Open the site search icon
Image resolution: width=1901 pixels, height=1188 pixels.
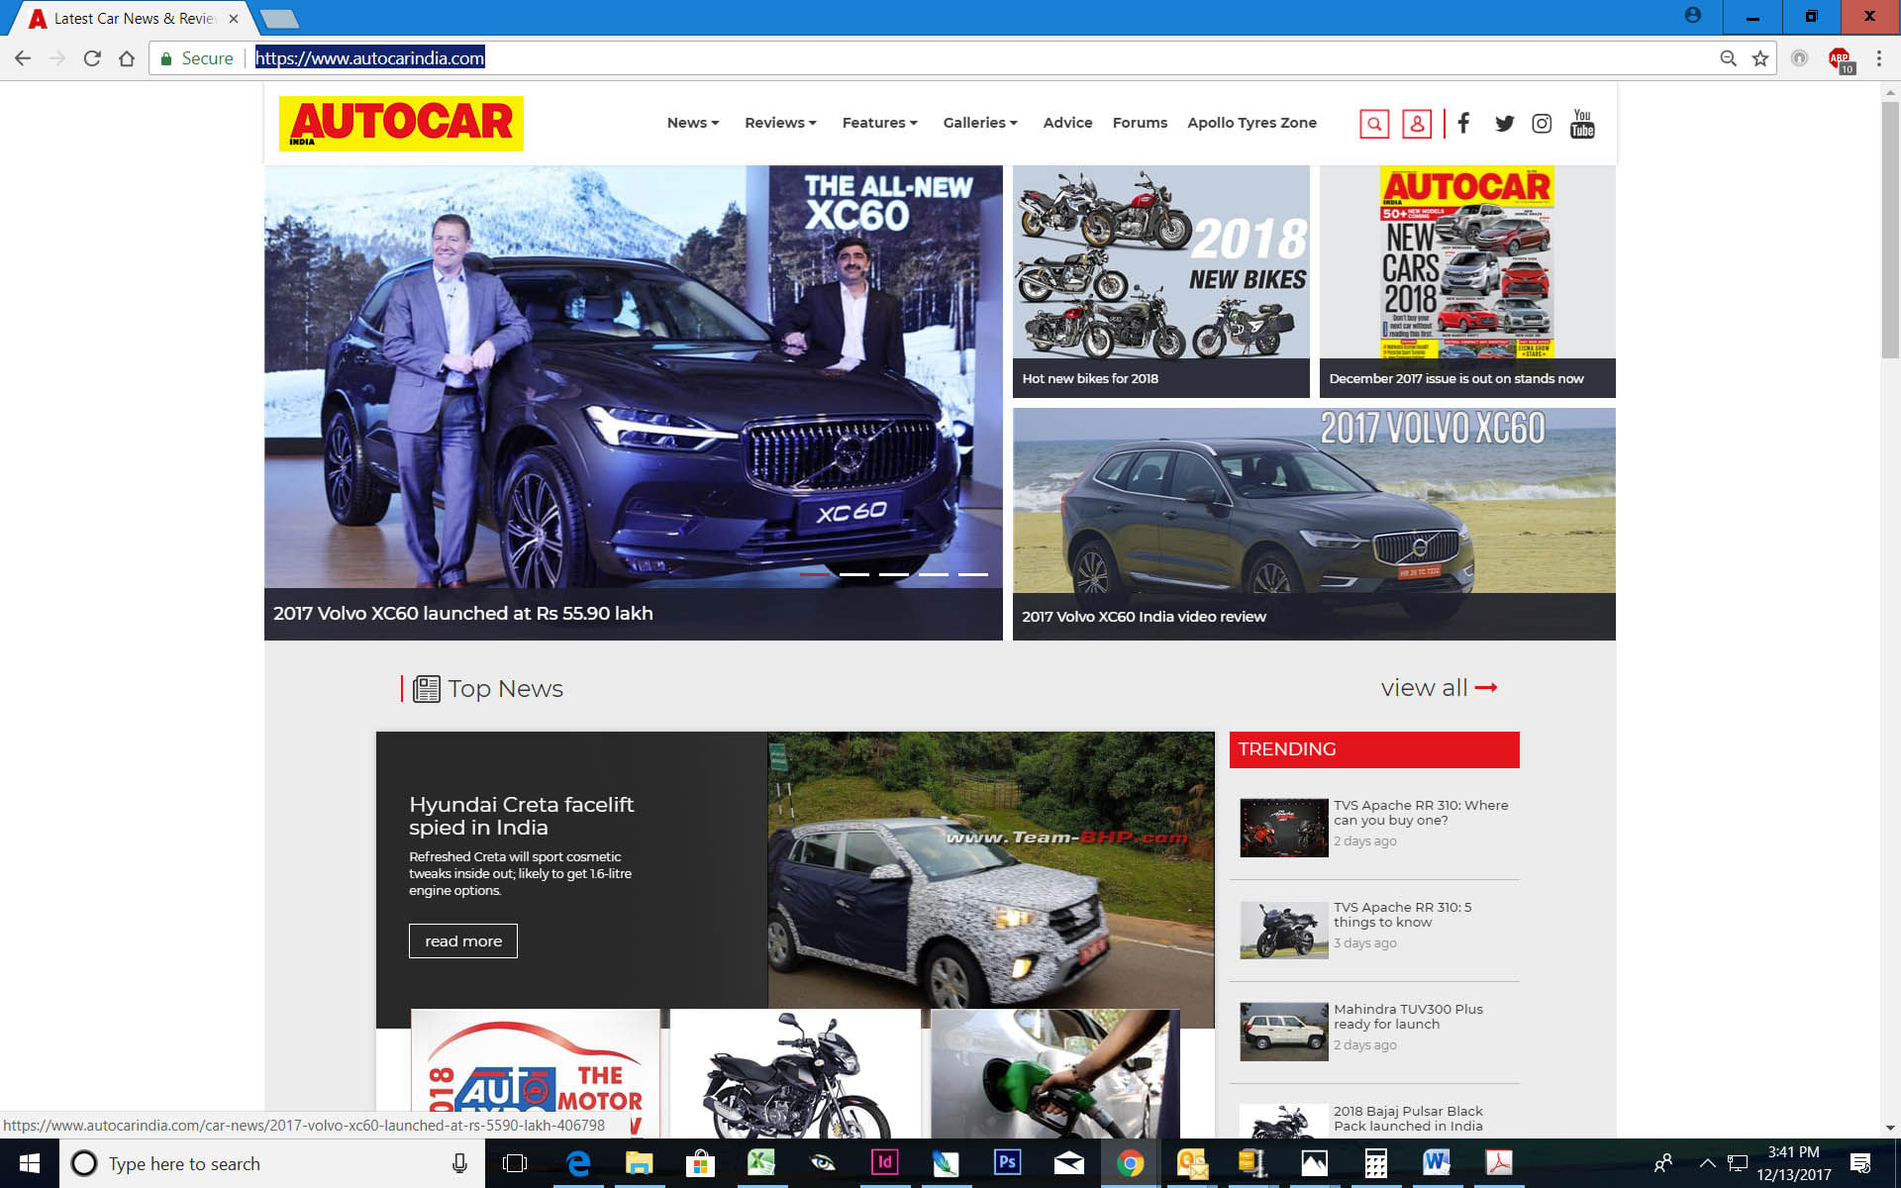pyautogui.click(x=1374, y=124)
